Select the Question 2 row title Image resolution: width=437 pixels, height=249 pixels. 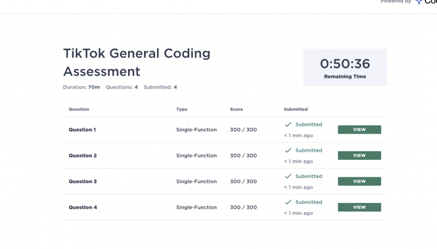83,156
